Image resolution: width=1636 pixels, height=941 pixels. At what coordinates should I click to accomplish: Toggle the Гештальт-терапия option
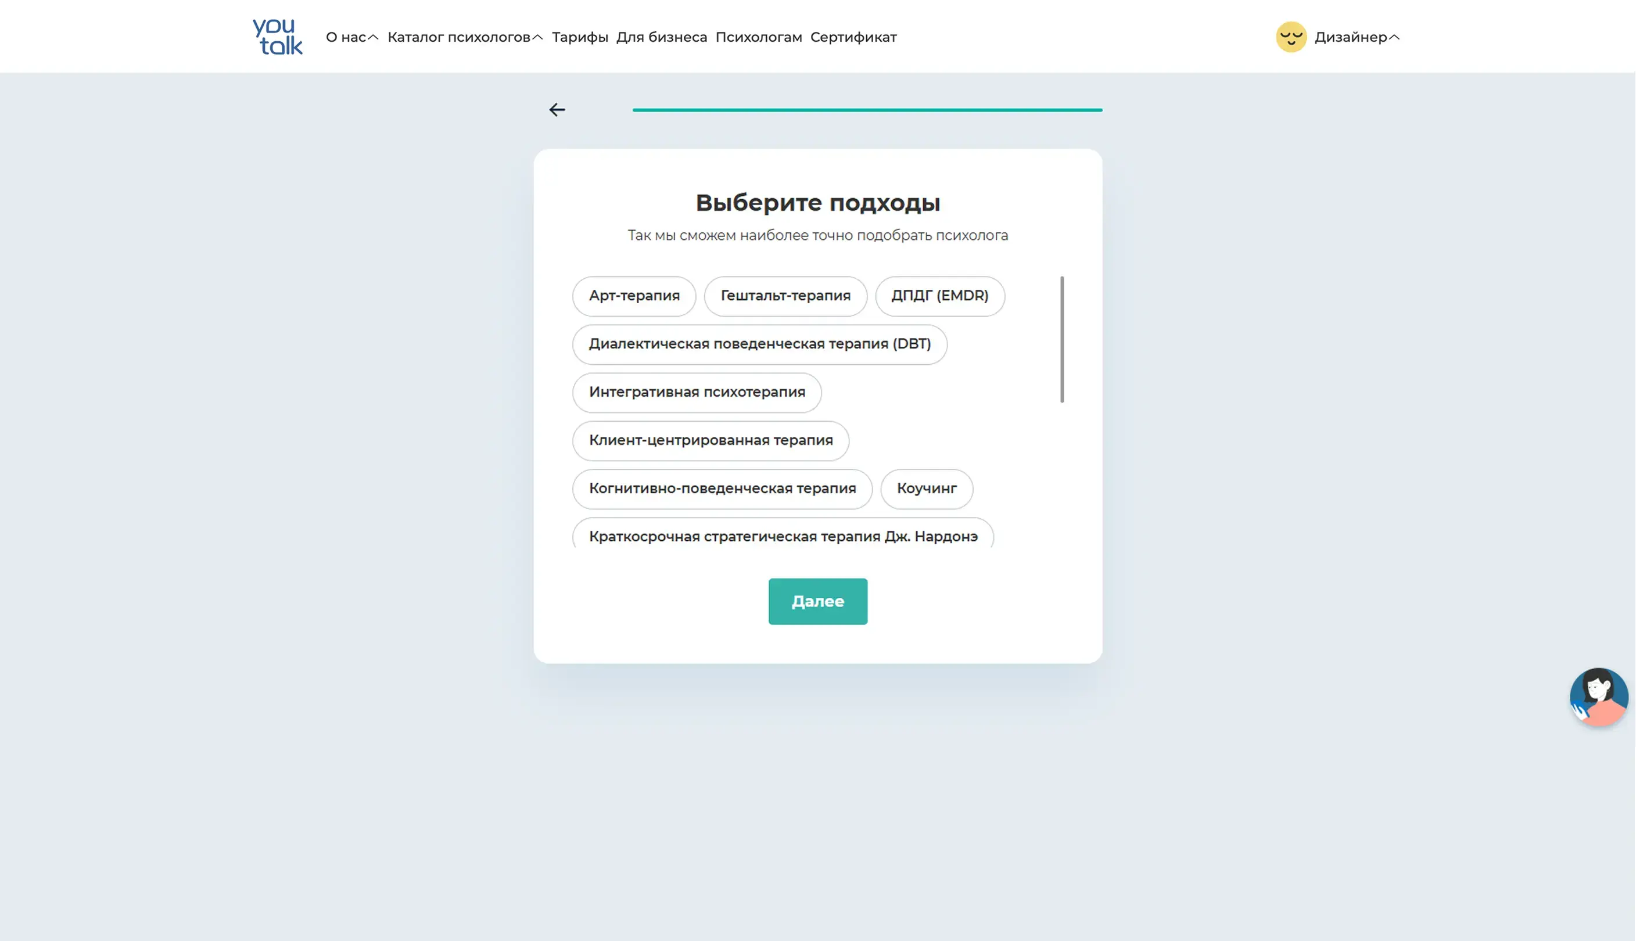(785, 296)
